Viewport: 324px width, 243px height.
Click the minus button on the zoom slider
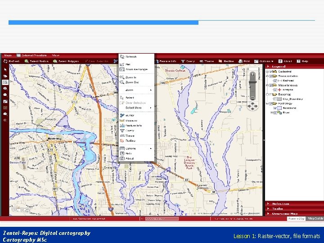252,98
